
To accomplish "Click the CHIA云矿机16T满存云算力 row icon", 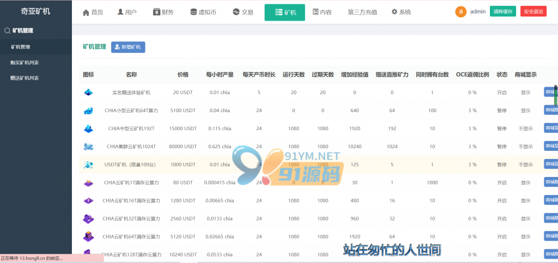I will 88,200.
